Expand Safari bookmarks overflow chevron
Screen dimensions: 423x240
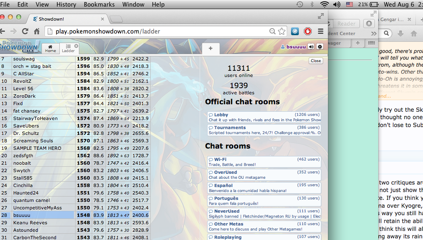tap(374, 34)
